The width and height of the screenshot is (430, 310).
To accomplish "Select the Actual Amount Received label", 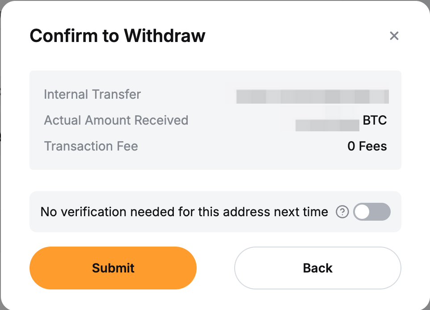I will [x=116, y=121].
